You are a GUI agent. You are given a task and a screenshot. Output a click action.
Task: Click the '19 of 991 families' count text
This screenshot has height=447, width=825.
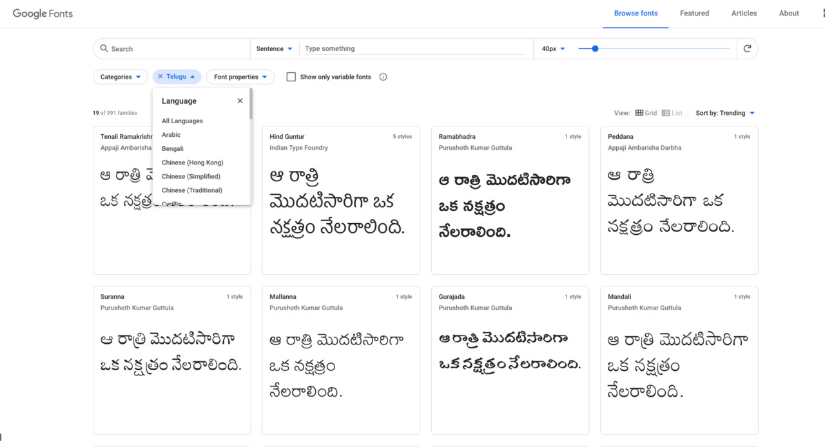pos(115,113)
